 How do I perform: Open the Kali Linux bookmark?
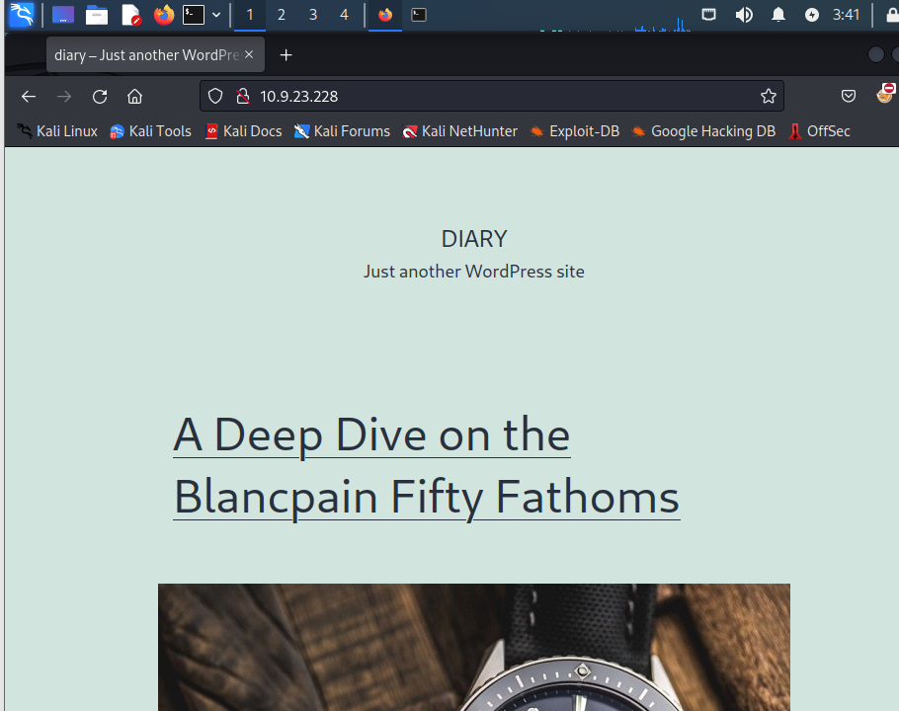56,131
